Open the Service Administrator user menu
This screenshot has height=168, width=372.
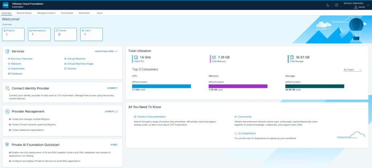pos(356,5)
